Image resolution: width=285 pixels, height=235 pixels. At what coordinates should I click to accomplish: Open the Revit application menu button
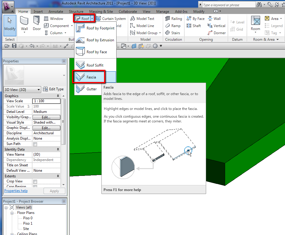(x=8, y=7)
